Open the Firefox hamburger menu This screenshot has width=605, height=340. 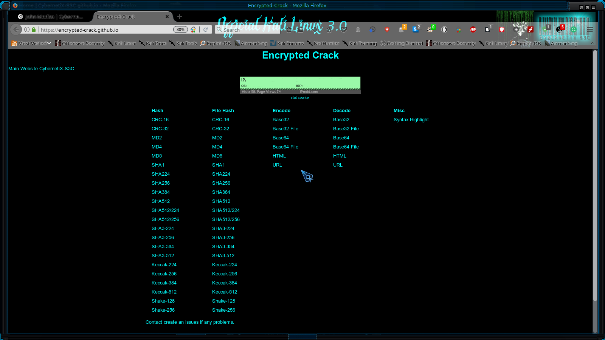click(590, 29)
